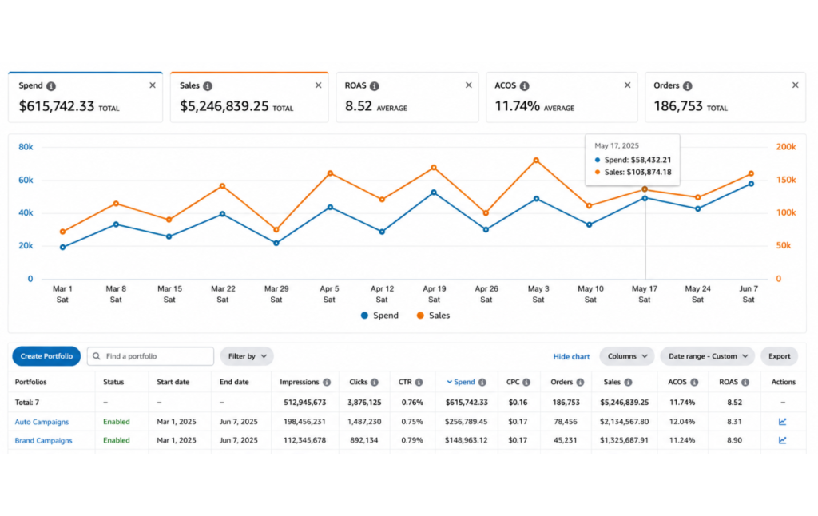Open the Columns dropdown

click(627, 356)
